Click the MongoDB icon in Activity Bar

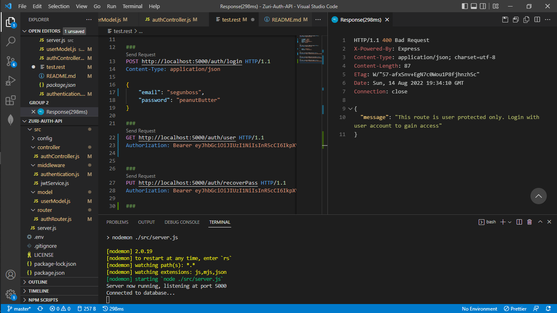coord(10,119)
